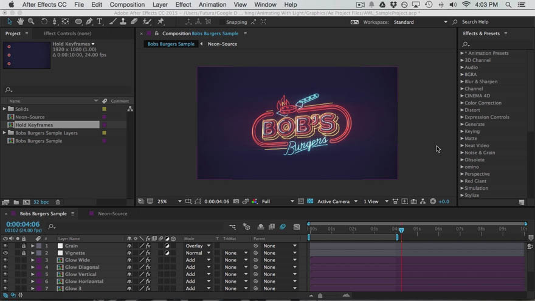
Task: Select the Puppet Pin tool
Action: pyautogui.click(x=160, y=21)
